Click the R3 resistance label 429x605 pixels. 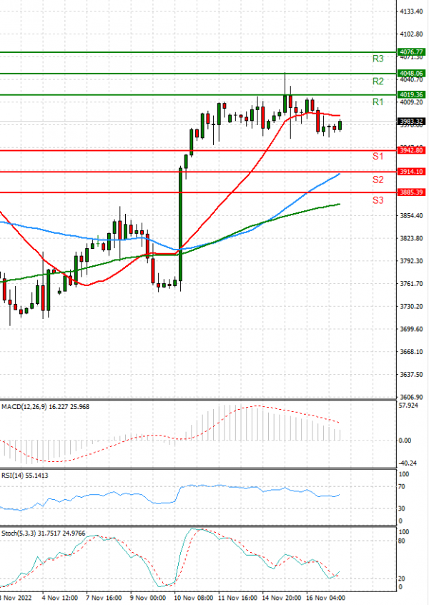pos(378,59)
